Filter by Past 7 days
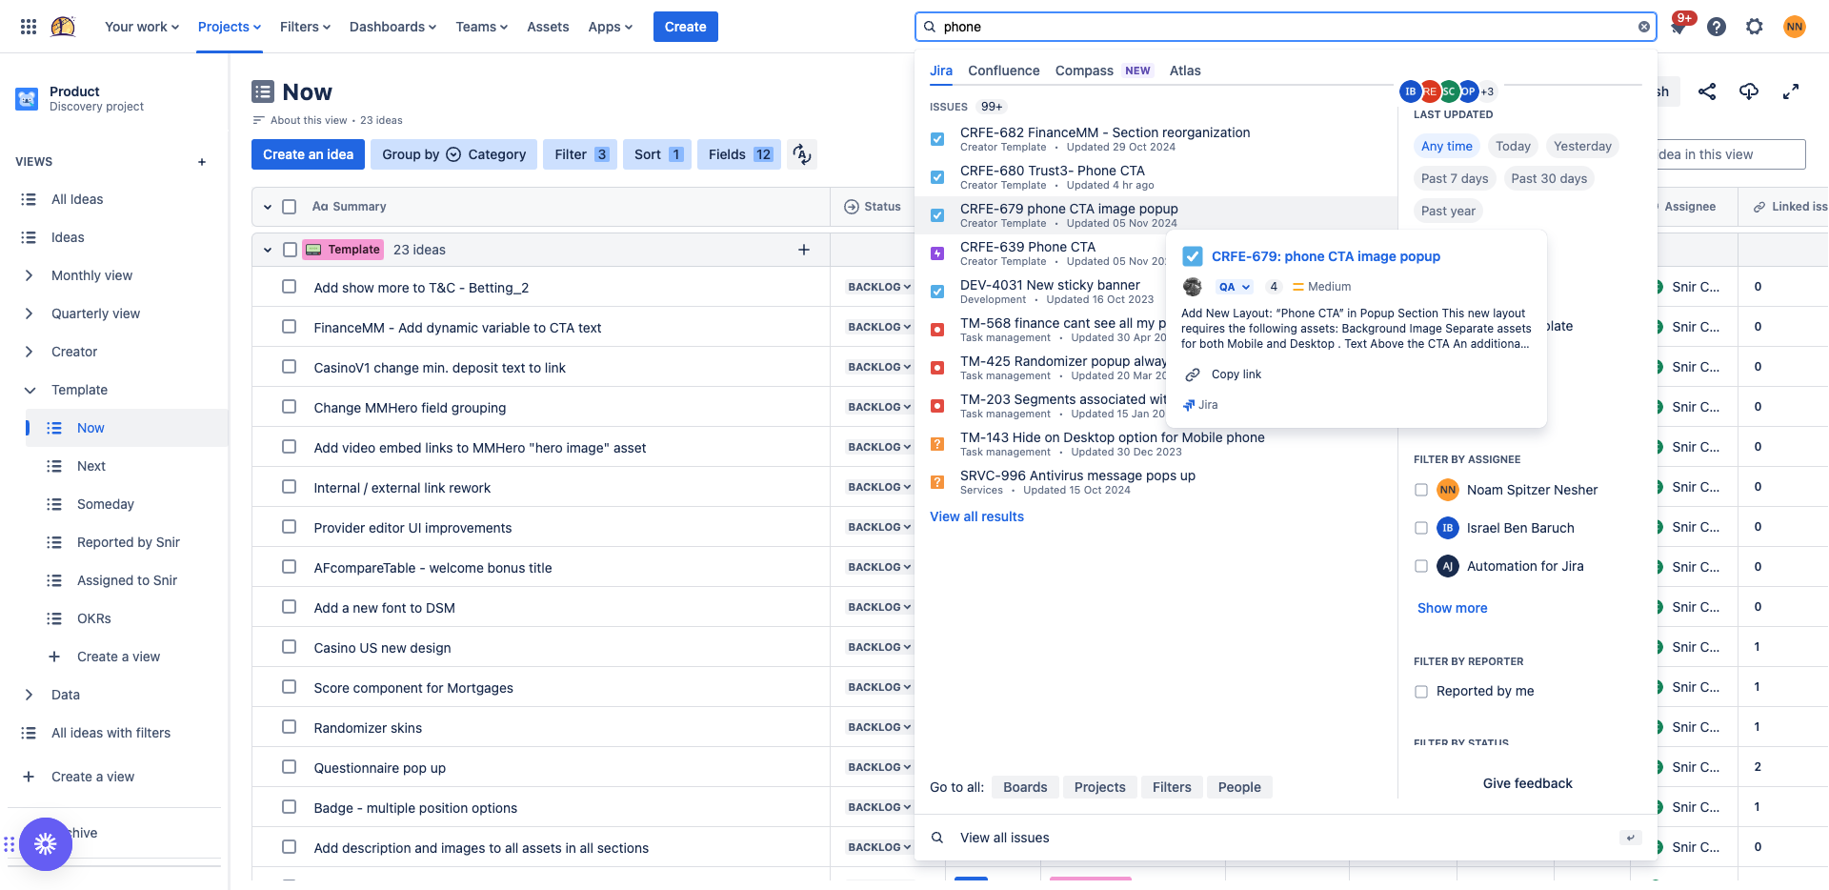1829x890 pixels. pyautogui.click(x=1455, y=179)
